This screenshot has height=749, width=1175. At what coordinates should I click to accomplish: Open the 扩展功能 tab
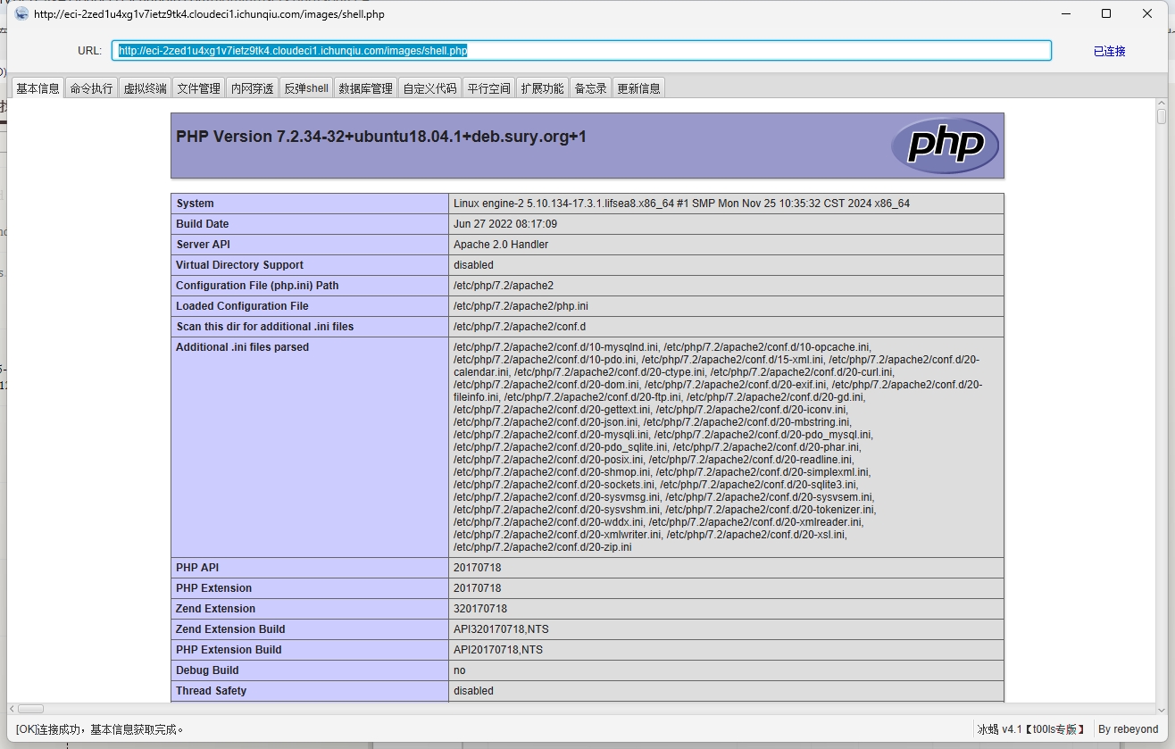point(542,88)
